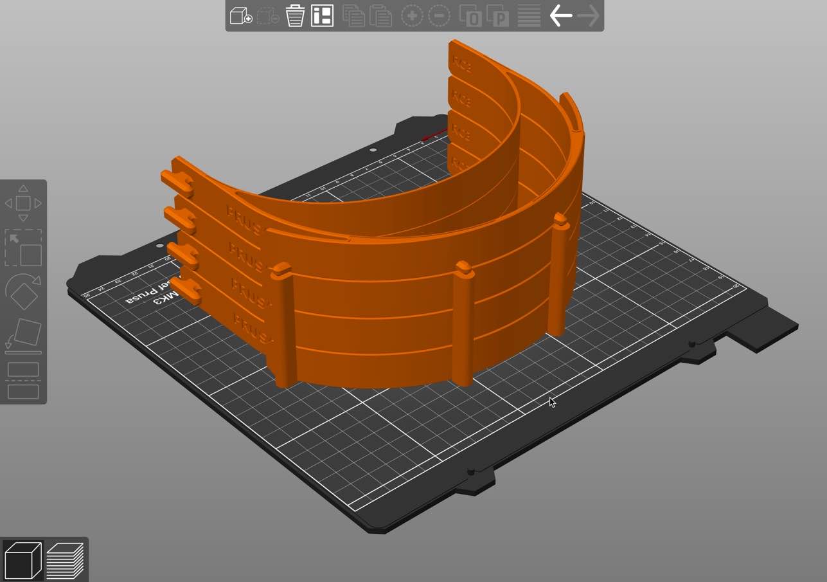Viewport: 827px width, 582px height.
Task: Select the Scale tool
Action: (x=23, y=248)
